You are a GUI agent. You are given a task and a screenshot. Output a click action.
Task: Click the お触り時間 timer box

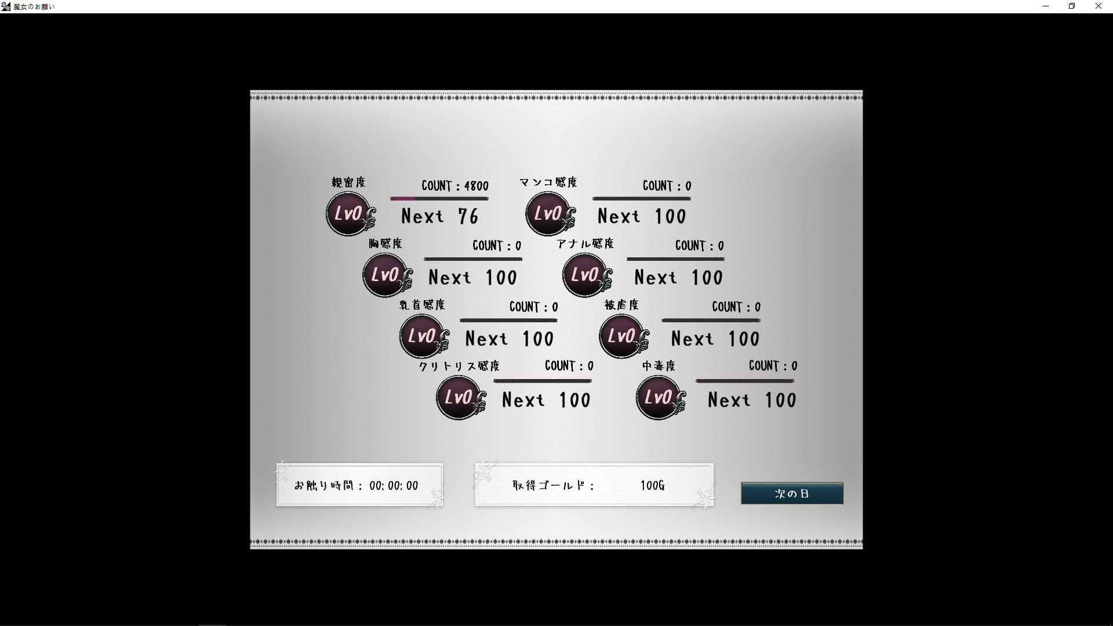[x=359, y=485]
